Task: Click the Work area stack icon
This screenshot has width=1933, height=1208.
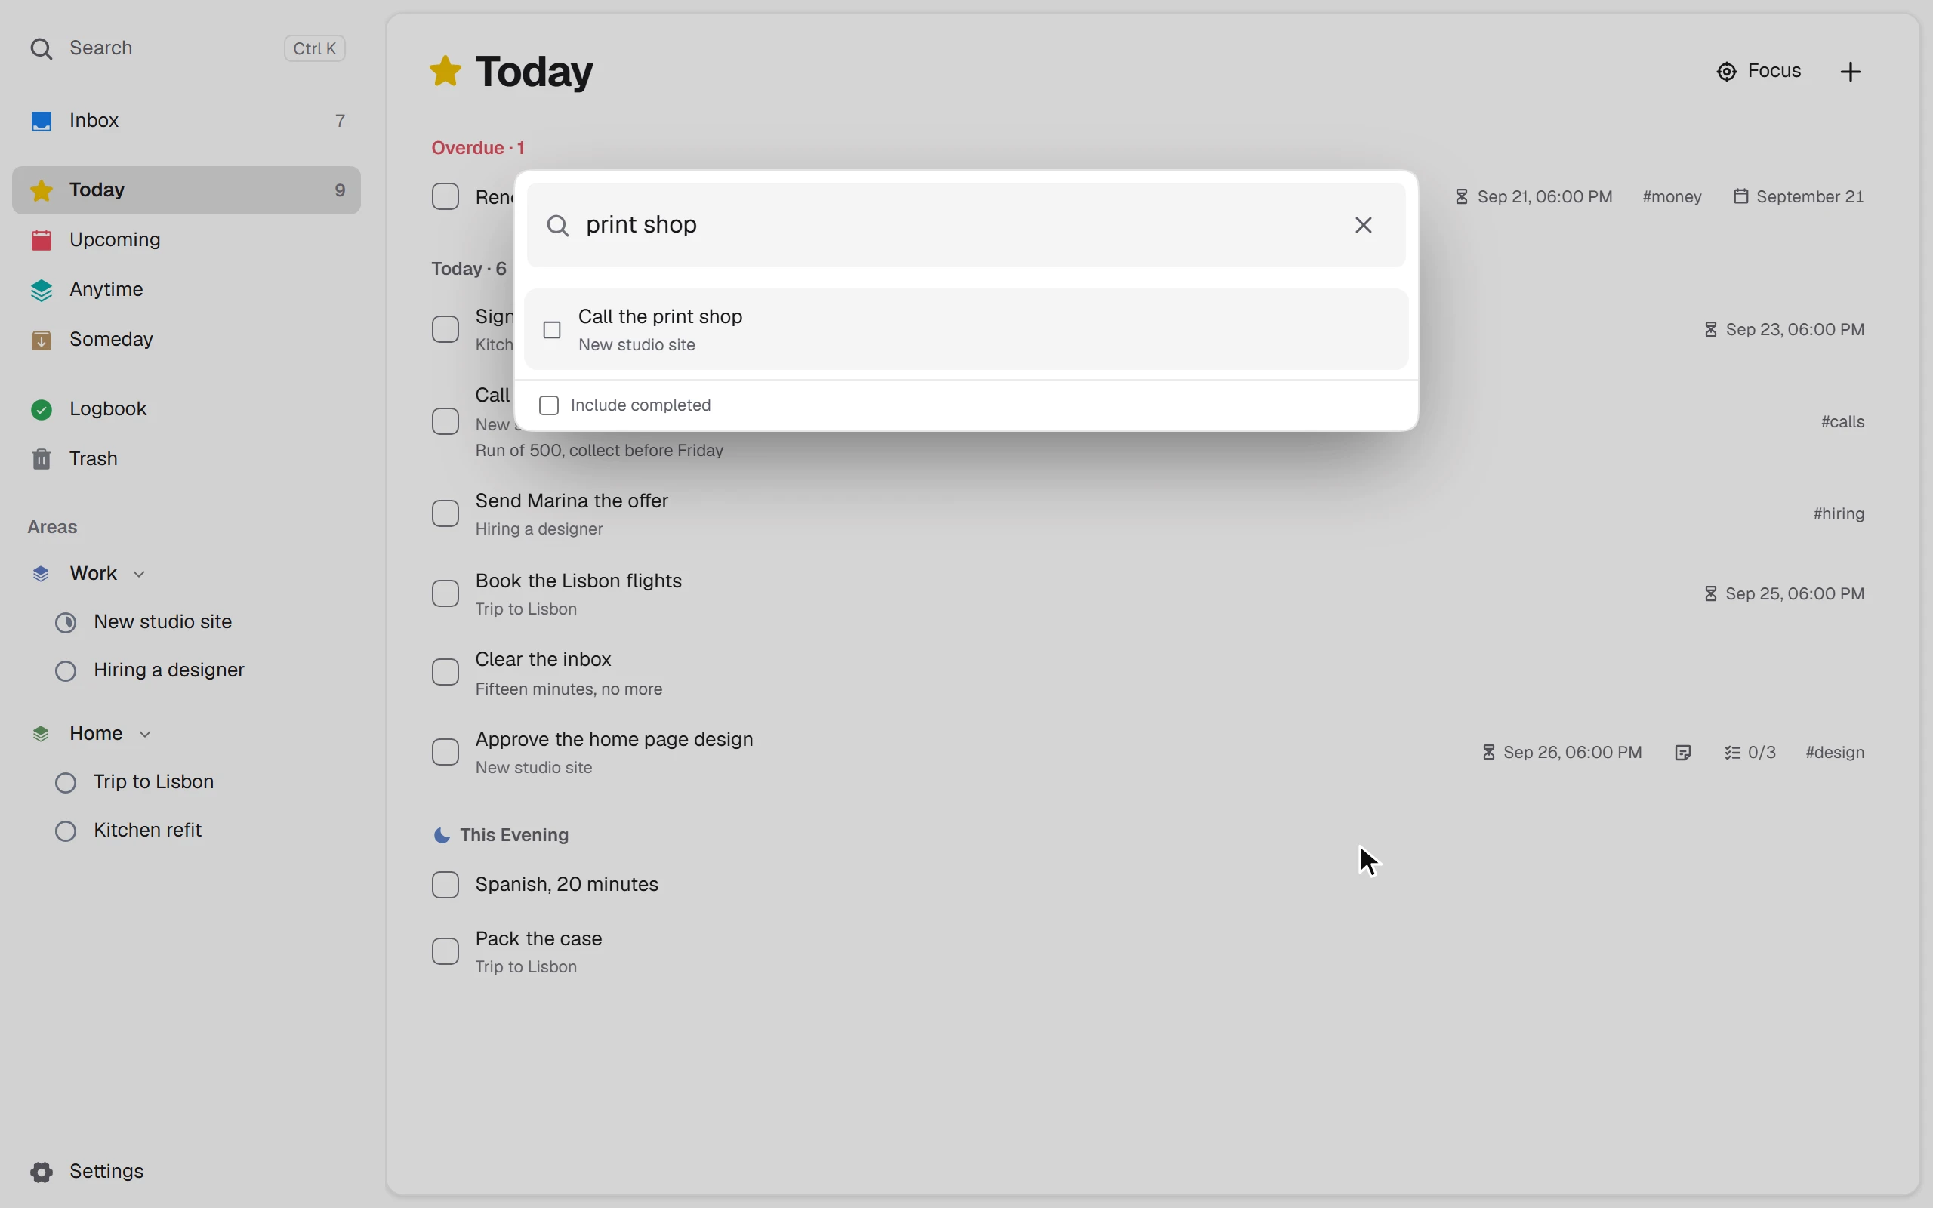Action: [x=40, y=575]
